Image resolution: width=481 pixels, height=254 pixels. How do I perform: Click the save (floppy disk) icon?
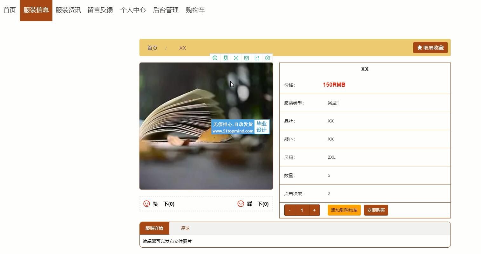[247, 58]
